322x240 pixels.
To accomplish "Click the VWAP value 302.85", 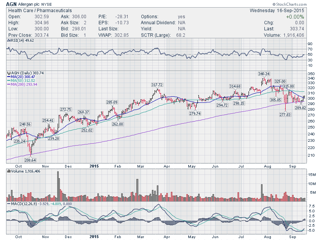I will tap(122, 35).
